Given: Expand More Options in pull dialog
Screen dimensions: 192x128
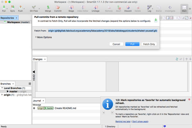Looking at the screenshot, I should 44,37.
